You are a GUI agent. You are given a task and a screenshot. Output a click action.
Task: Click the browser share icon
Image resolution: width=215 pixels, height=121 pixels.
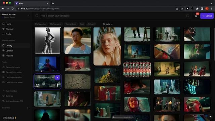pyautogui.click(x=177, y=9)
